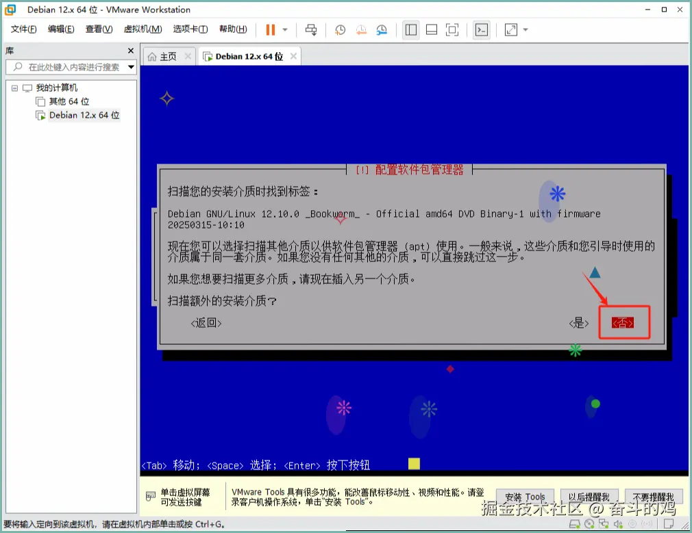Open the 选项卡(T) menu

[x=190, y=29]
